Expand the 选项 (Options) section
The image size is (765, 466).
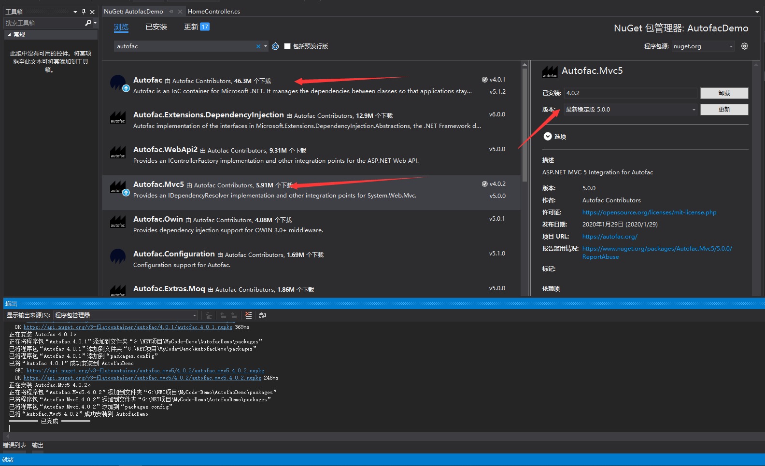coord(548,137)
